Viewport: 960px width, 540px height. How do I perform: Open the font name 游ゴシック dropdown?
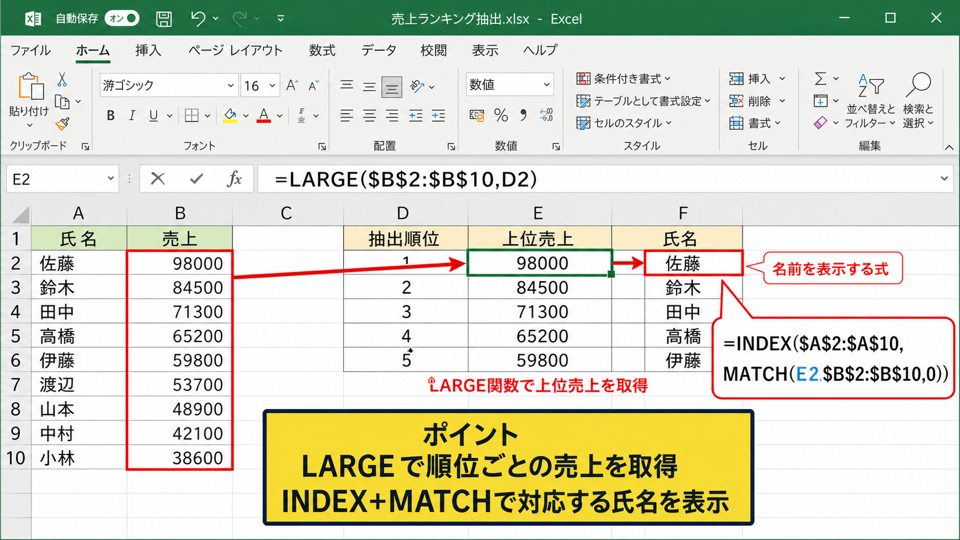pyautogui.click(x=230, y=86)
